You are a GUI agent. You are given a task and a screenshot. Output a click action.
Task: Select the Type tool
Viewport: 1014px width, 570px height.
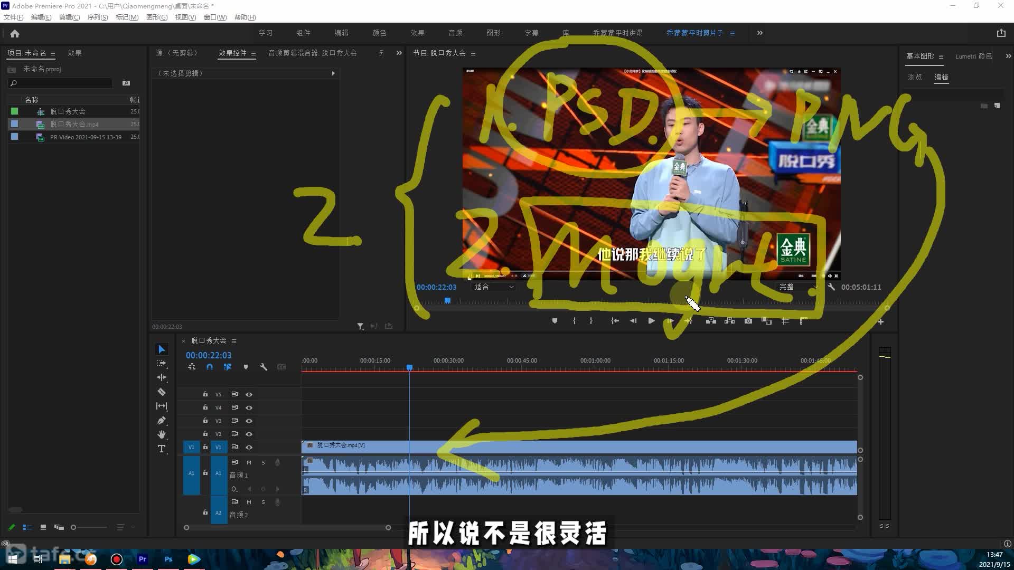point(162,449)
